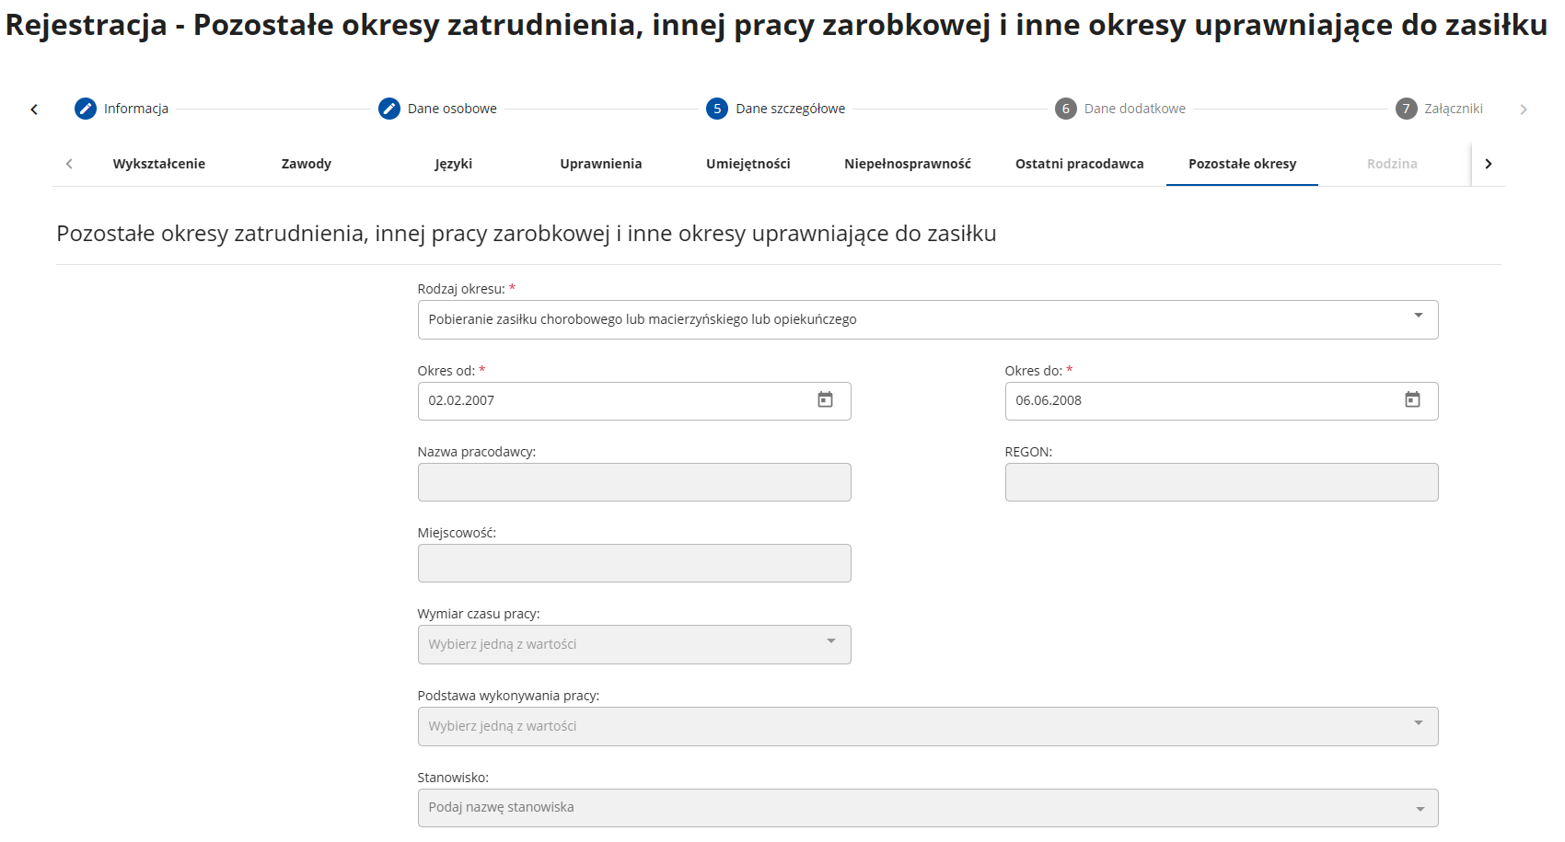Switch to the Wykształcenie tab
The width and height of the screenshot is (1565, 842).
159,164
